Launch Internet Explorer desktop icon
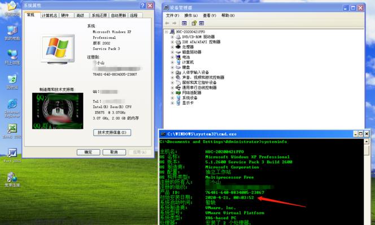375x225 pixels. pos(12,109)
